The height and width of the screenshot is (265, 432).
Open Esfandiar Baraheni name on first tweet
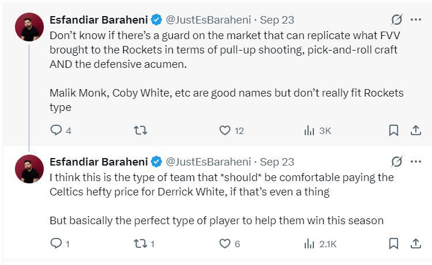pos(99,20)
